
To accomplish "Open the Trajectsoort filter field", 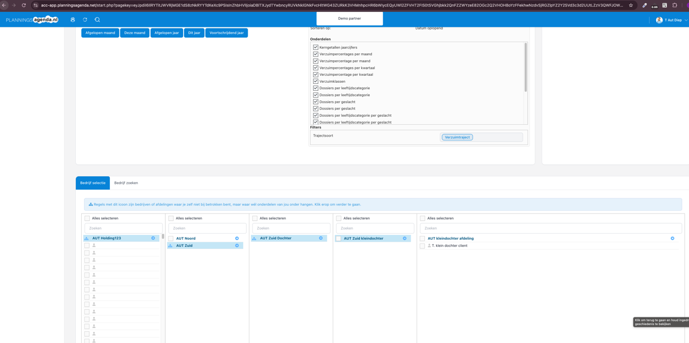I will tap(481, 137).
